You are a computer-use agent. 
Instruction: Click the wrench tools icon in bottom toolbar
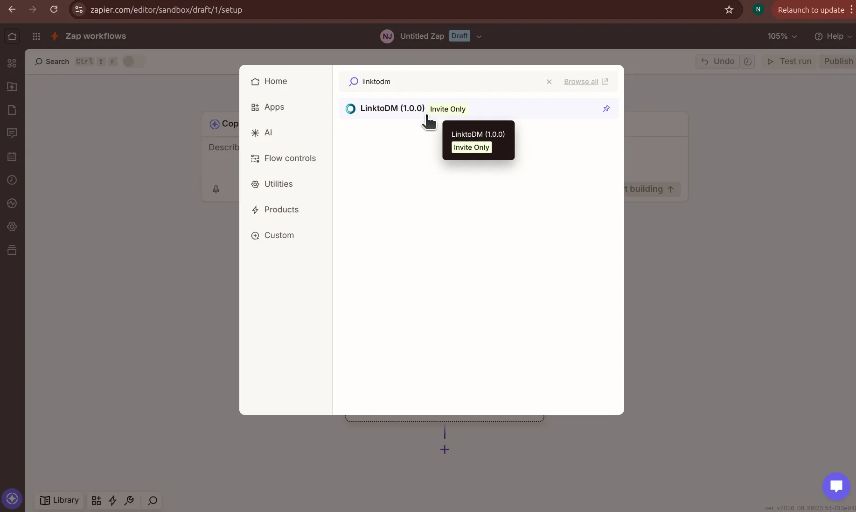[x=129, y=500]
